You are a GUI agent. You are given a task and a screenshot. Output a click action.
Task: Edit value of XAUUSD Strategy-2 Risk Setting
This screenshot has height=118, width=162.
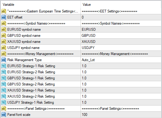coord(121,96)
